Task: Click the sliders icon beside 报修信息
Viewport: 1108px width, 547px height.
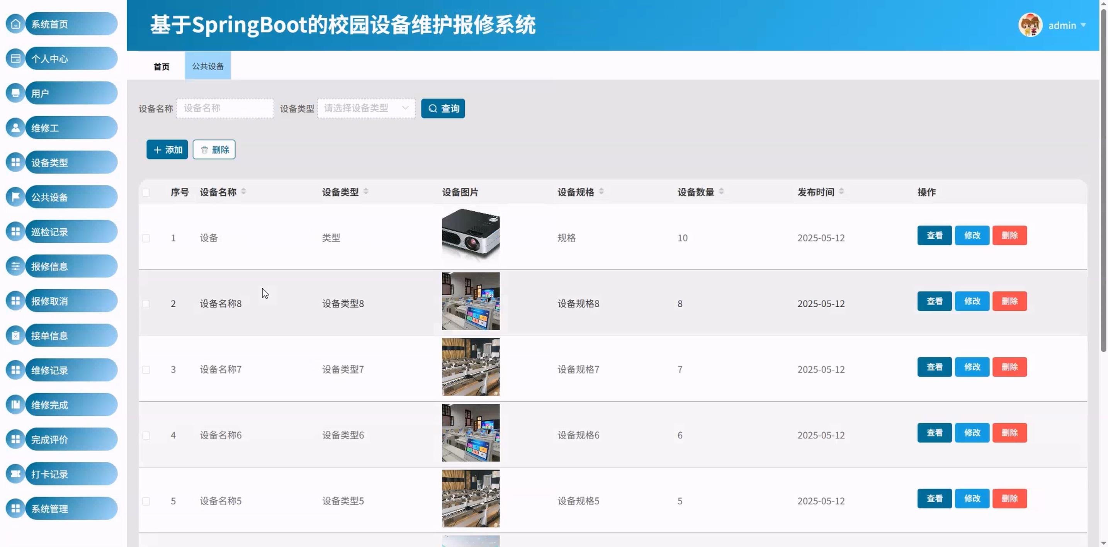Action: coord(15,266)
